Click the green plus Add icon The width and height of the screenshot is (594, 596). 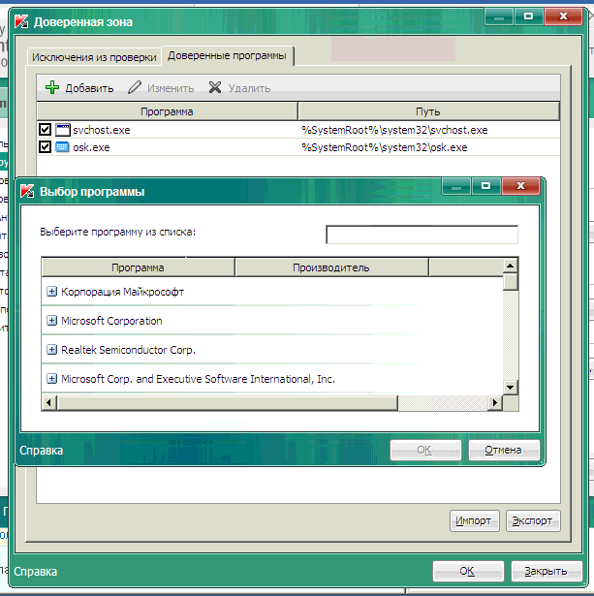click(52, 88)
